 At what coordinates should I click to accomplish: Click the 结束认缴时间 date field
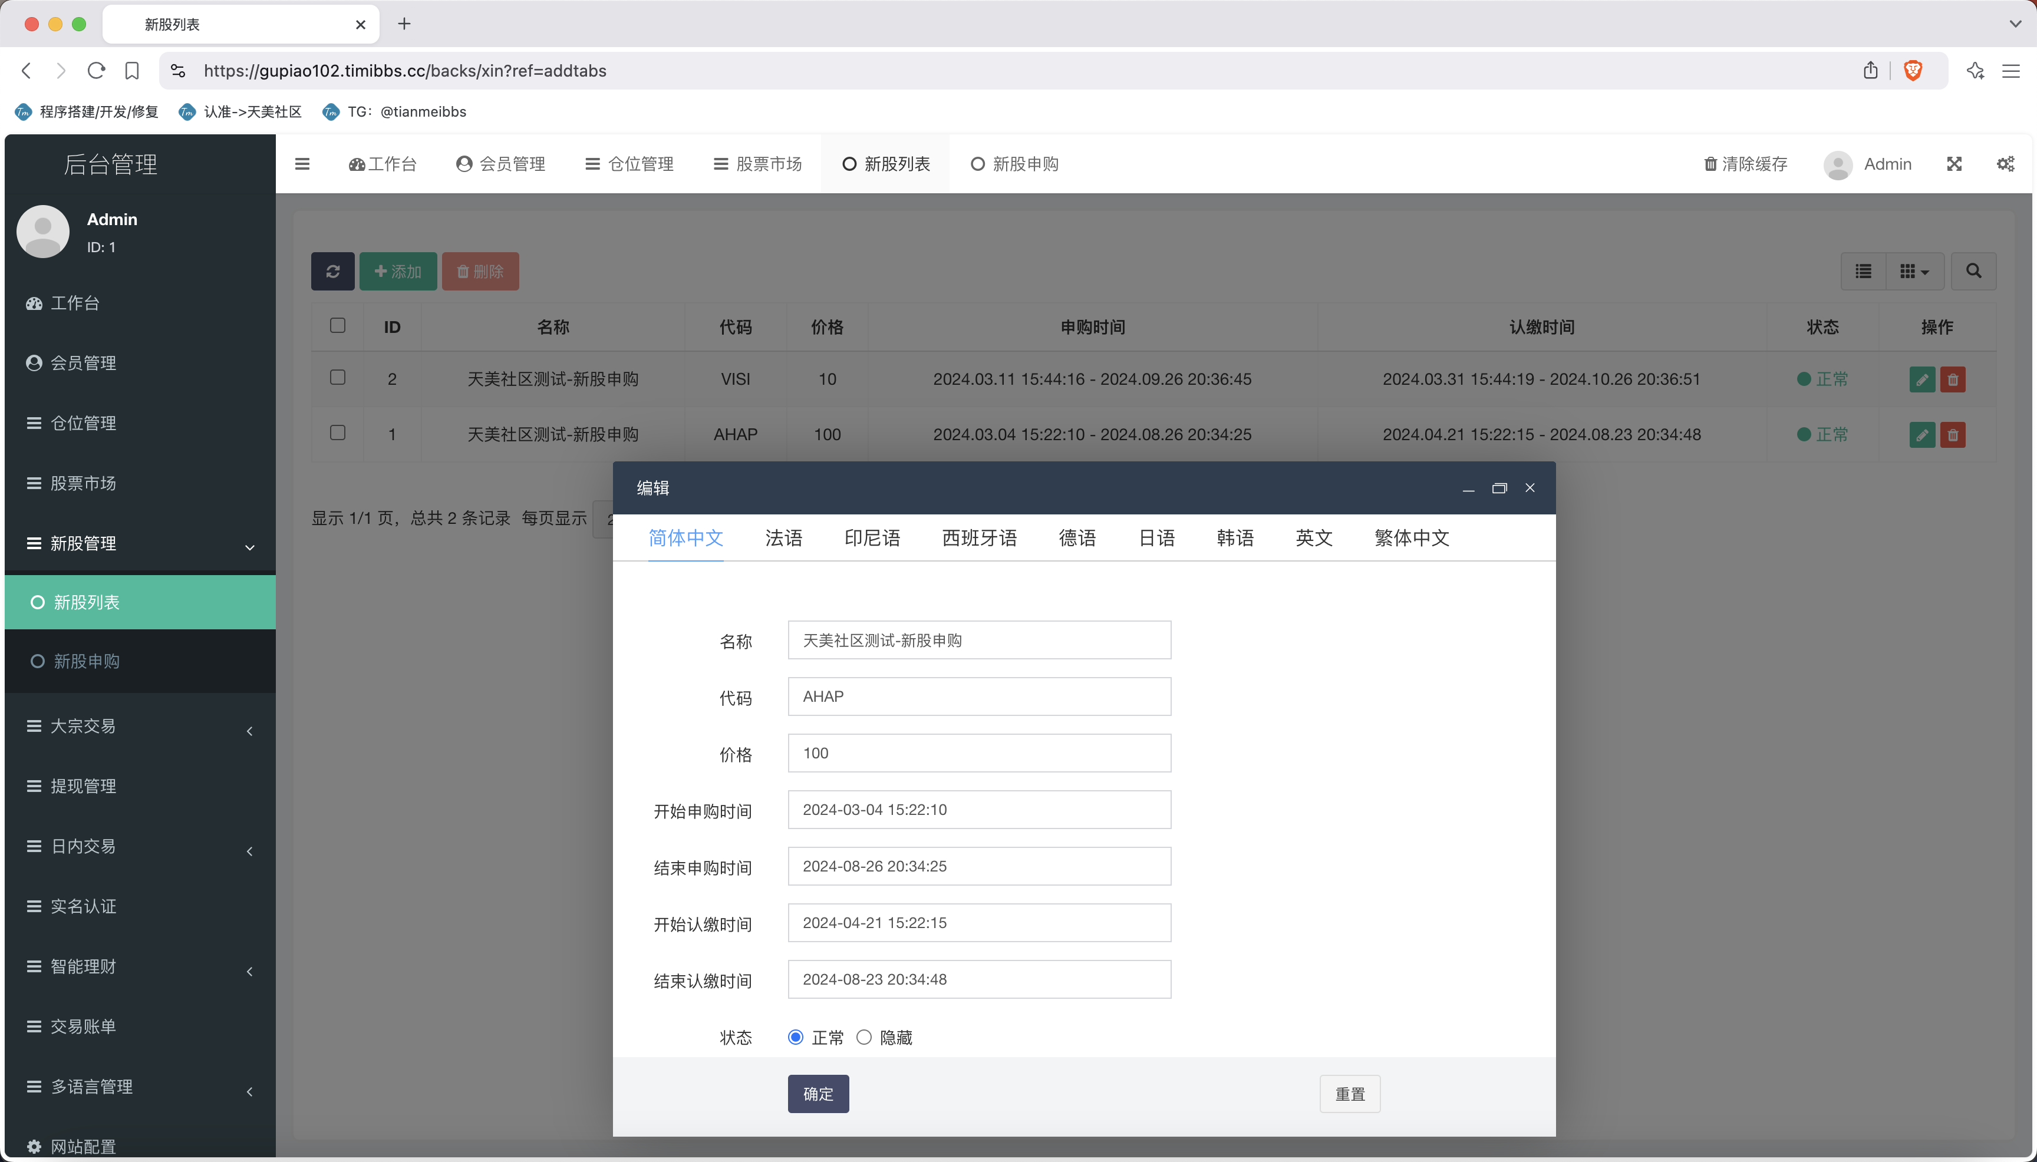click(980, 979)
